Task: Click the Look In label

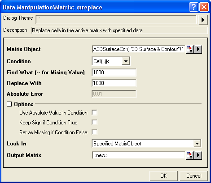Action: click(17, 144)
